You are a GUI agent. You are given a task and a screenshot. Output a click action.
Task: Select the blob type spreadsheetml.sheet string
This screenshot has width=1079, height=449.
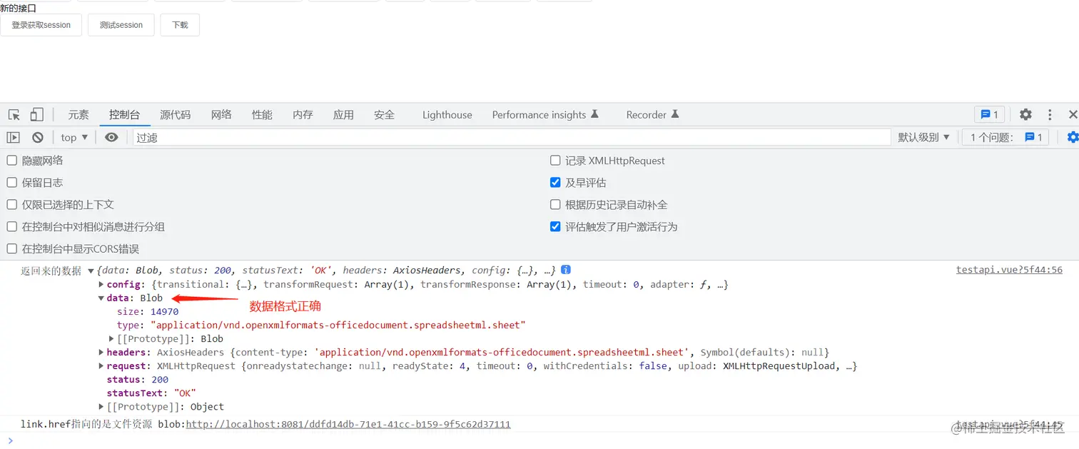(x=338, y=326)
